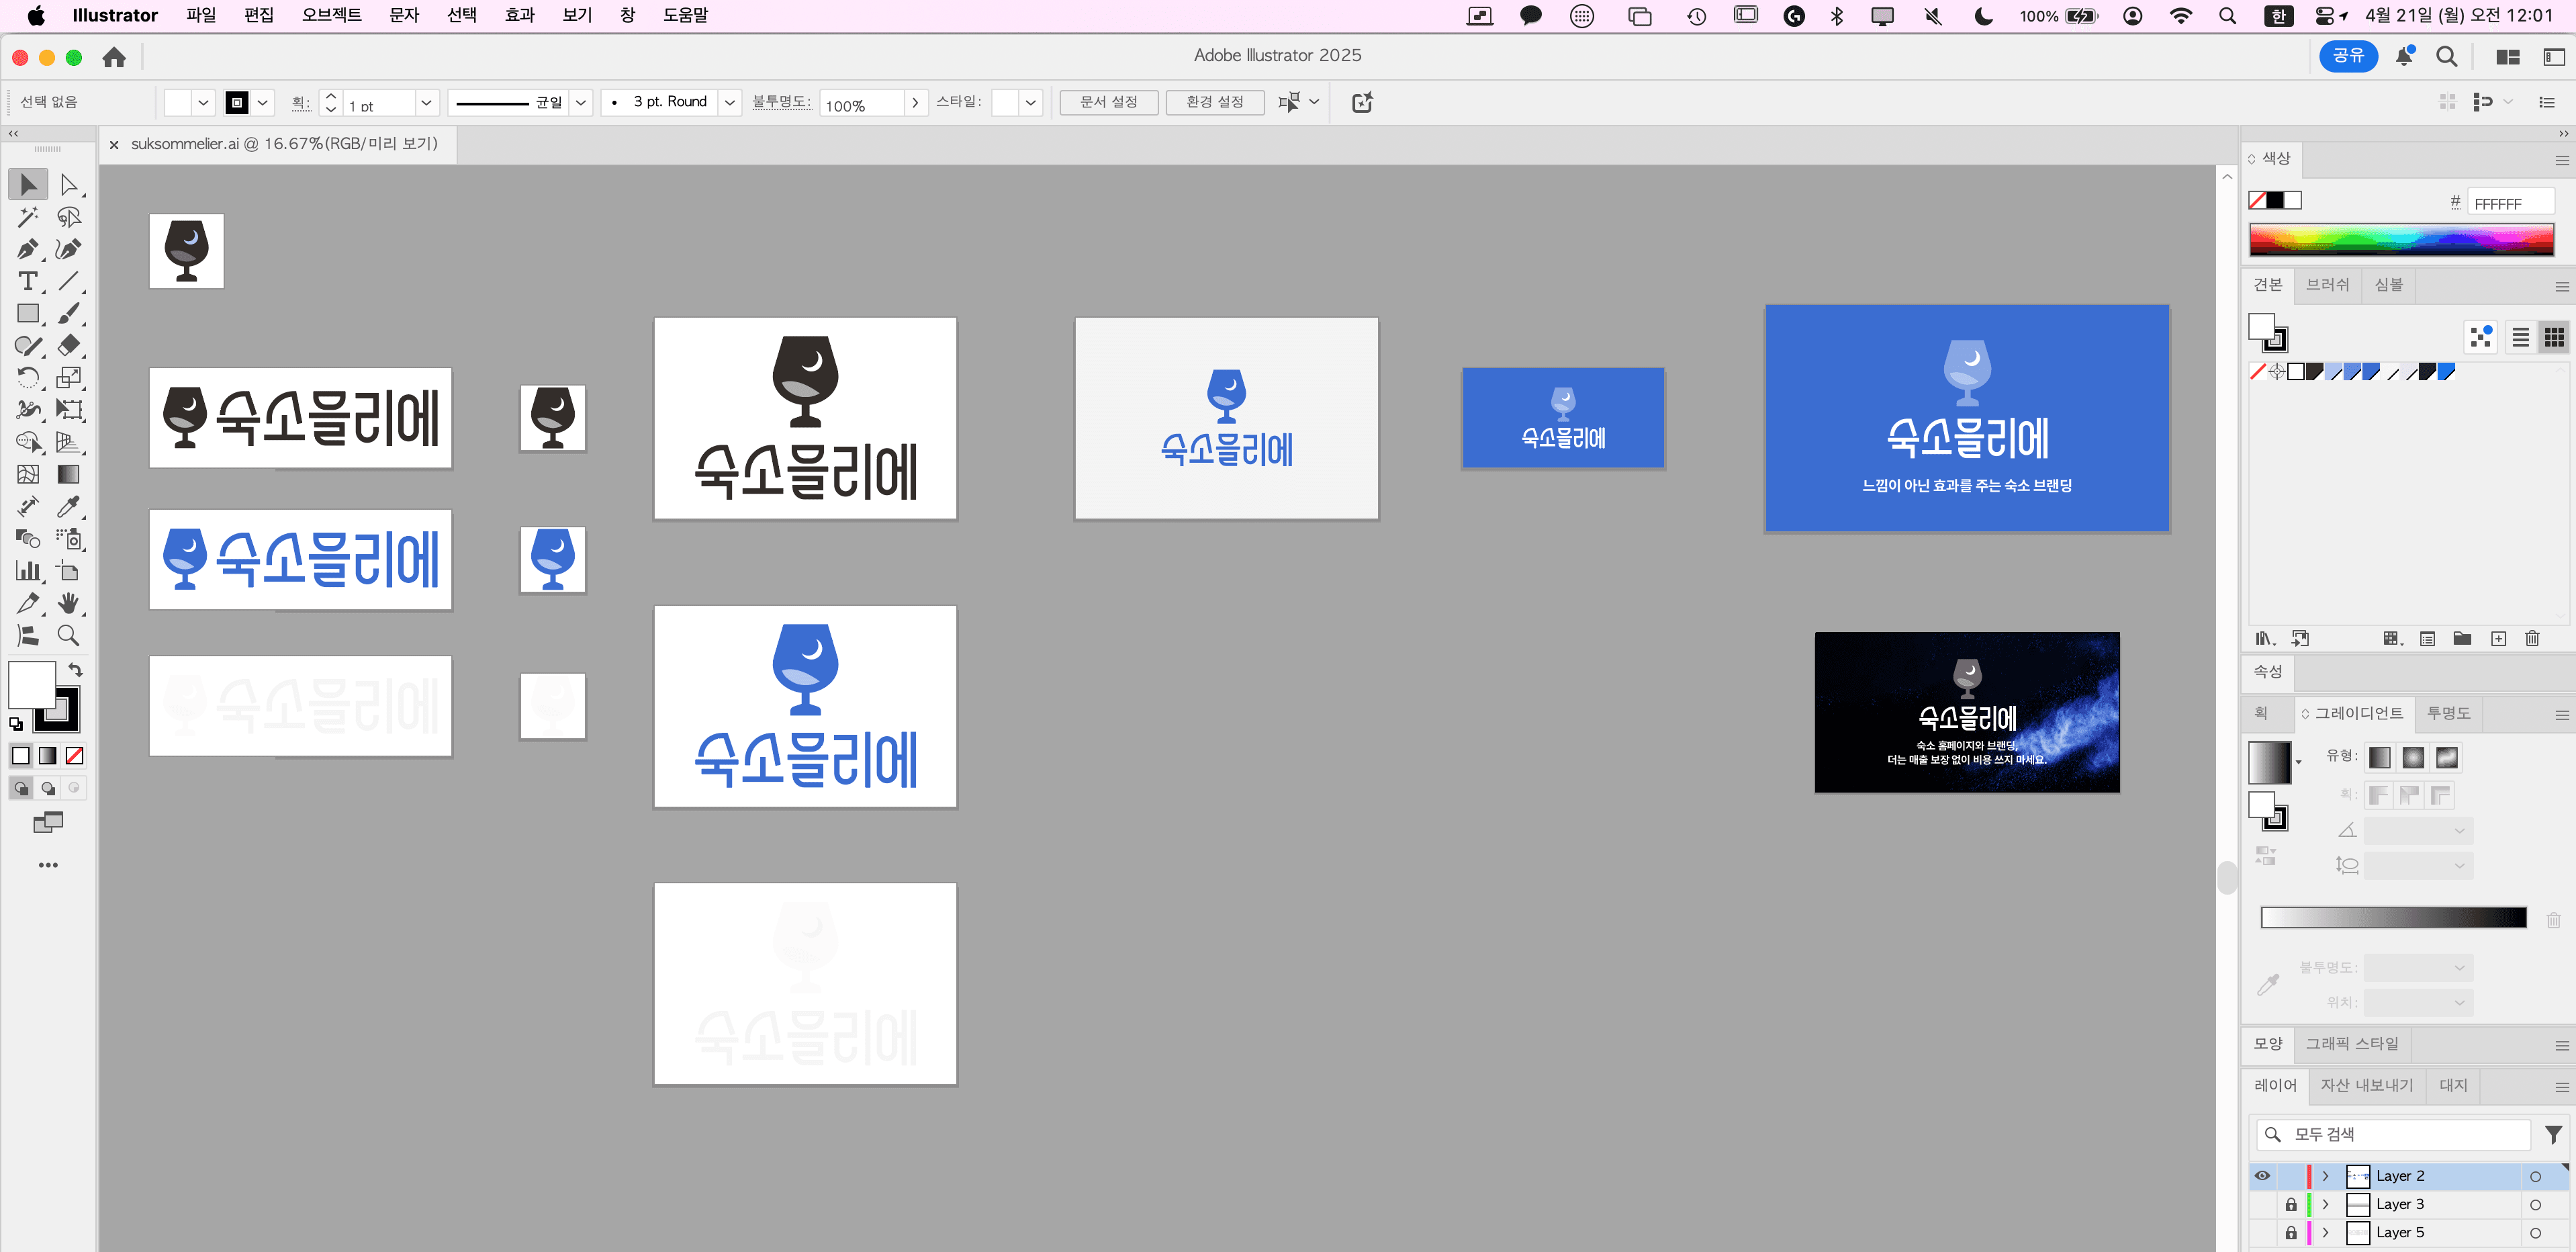This screenshot has width=2576, height=1252.
Task: Select the Curvature tool
Action: click(68, 249)
